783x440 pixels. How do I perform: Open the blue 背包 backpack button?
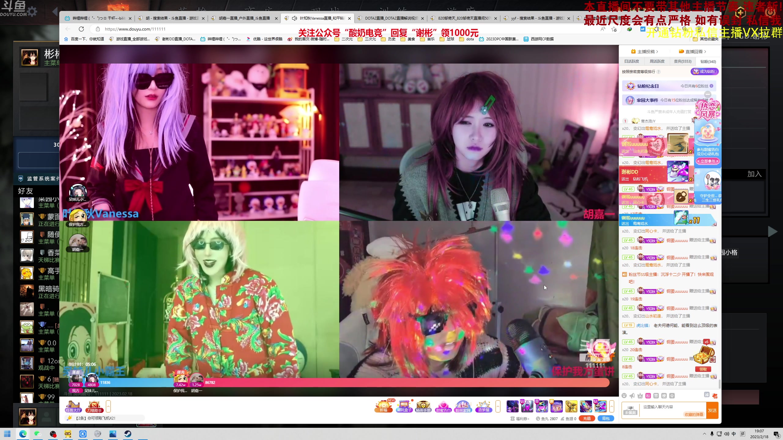pos(606,419)
